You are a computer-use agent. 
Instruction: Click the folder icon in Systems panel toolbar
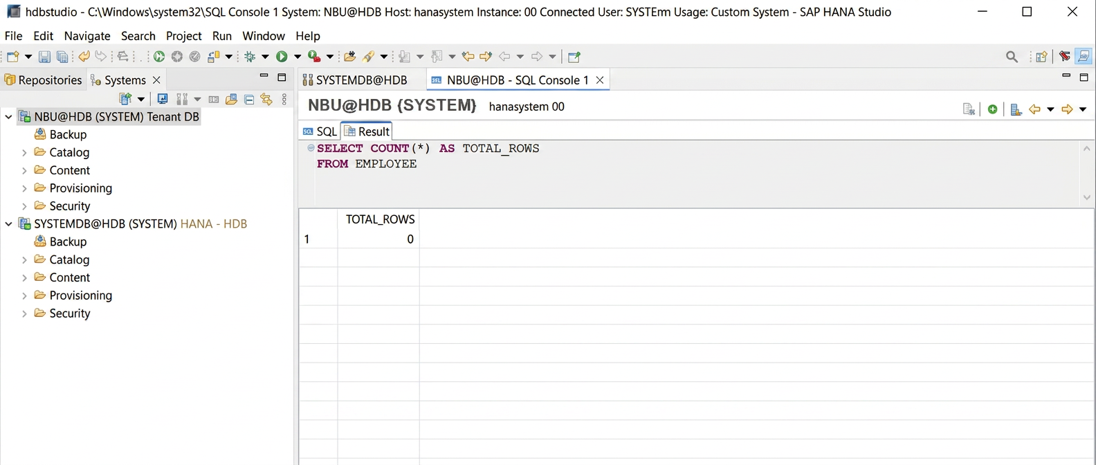232,99
